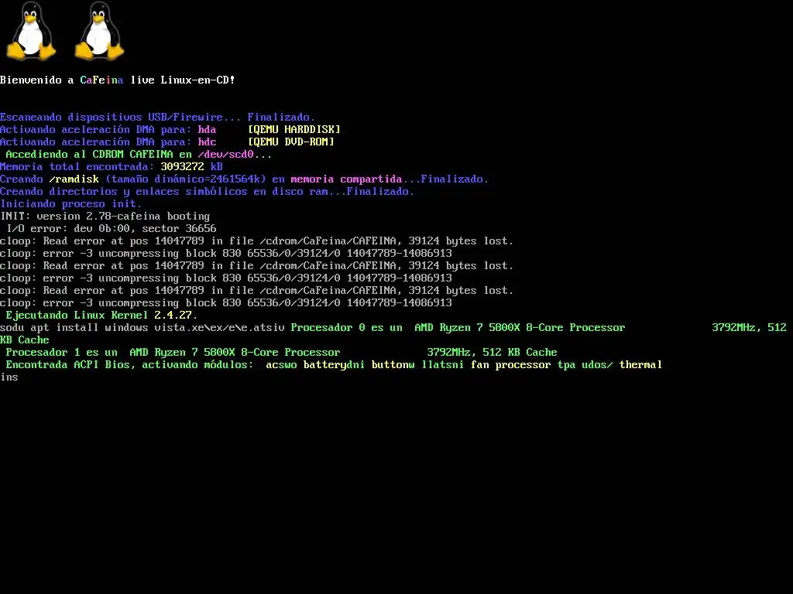
Task: Click the '/ramdisk' path text
Action: pos(74,179)
